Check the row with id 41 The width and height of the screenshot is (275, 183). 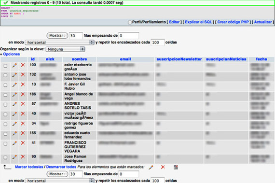(5, 144)
